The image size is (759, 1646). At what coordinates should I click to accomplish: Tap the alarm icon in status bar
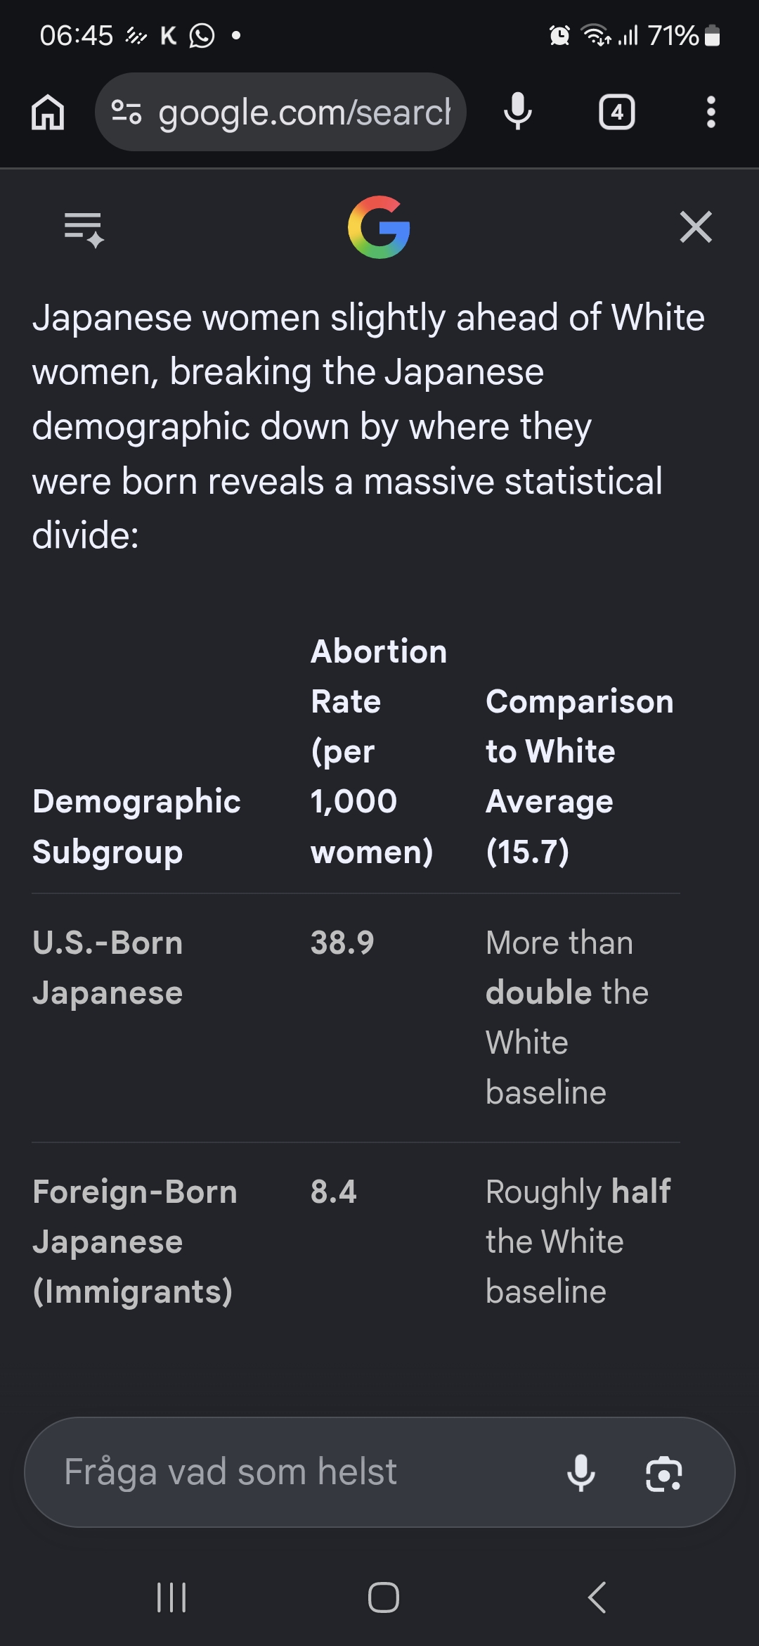(559, 35)
